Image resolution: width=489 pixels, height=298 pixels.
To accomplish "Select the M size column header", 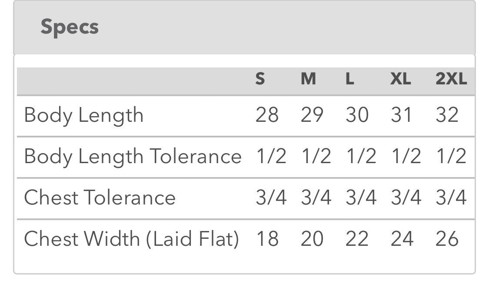I will coord(308,79).
